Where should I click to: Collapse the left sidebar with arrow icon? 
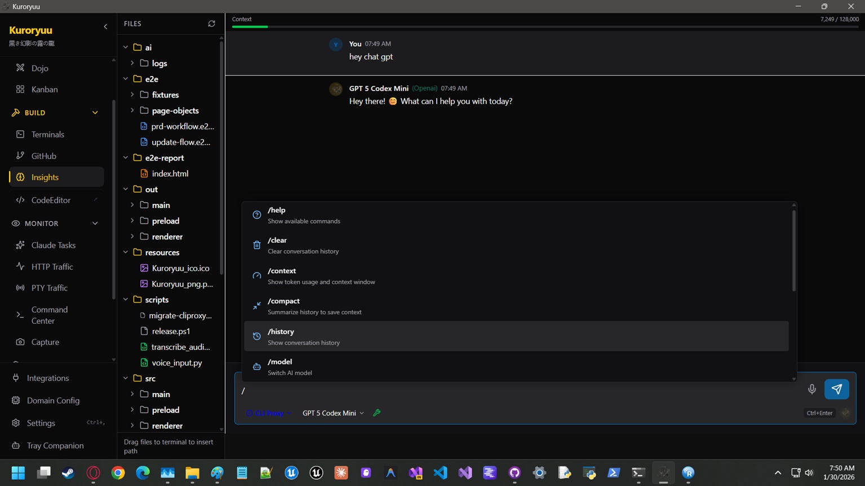(105, 26)
